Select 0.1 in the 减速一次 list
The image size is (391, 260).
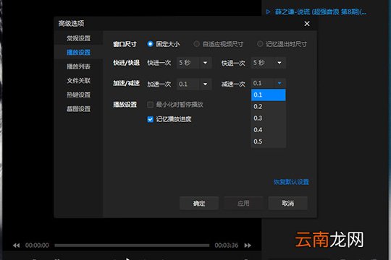269,95
